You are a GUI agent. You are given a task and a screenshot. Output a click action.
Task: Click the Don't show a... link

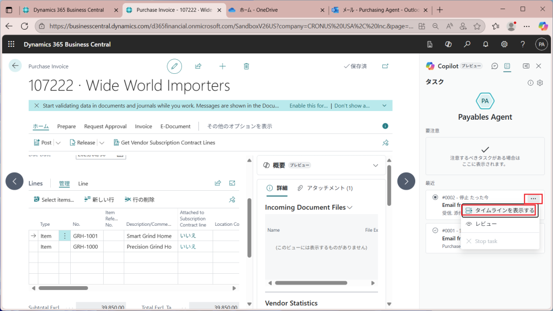click(352, 106)
